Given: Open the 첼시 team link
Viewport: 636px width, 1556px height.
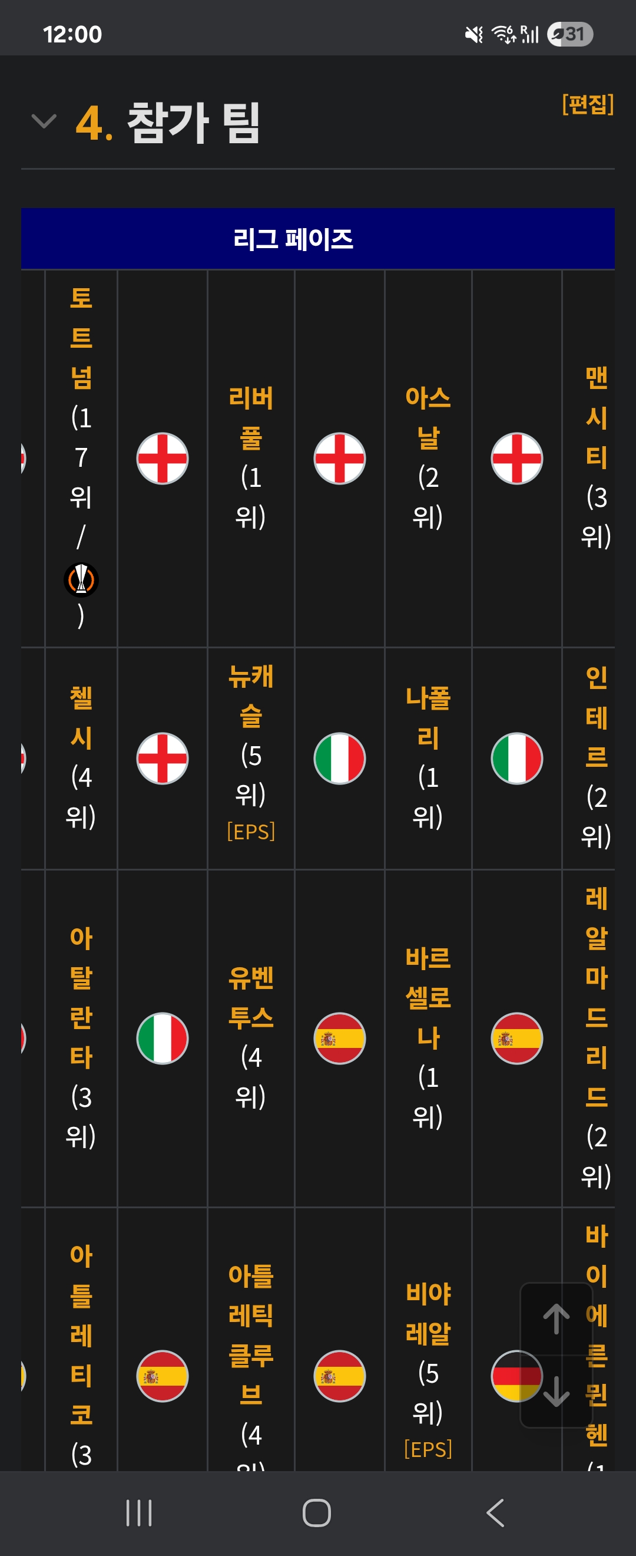Looking at the screenshot, I should (81, 718).
